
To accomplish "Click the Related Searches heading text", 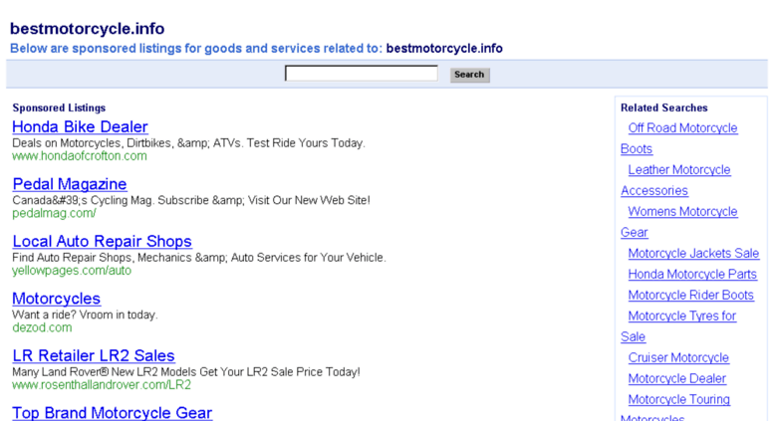I will (x=663, y=107).
